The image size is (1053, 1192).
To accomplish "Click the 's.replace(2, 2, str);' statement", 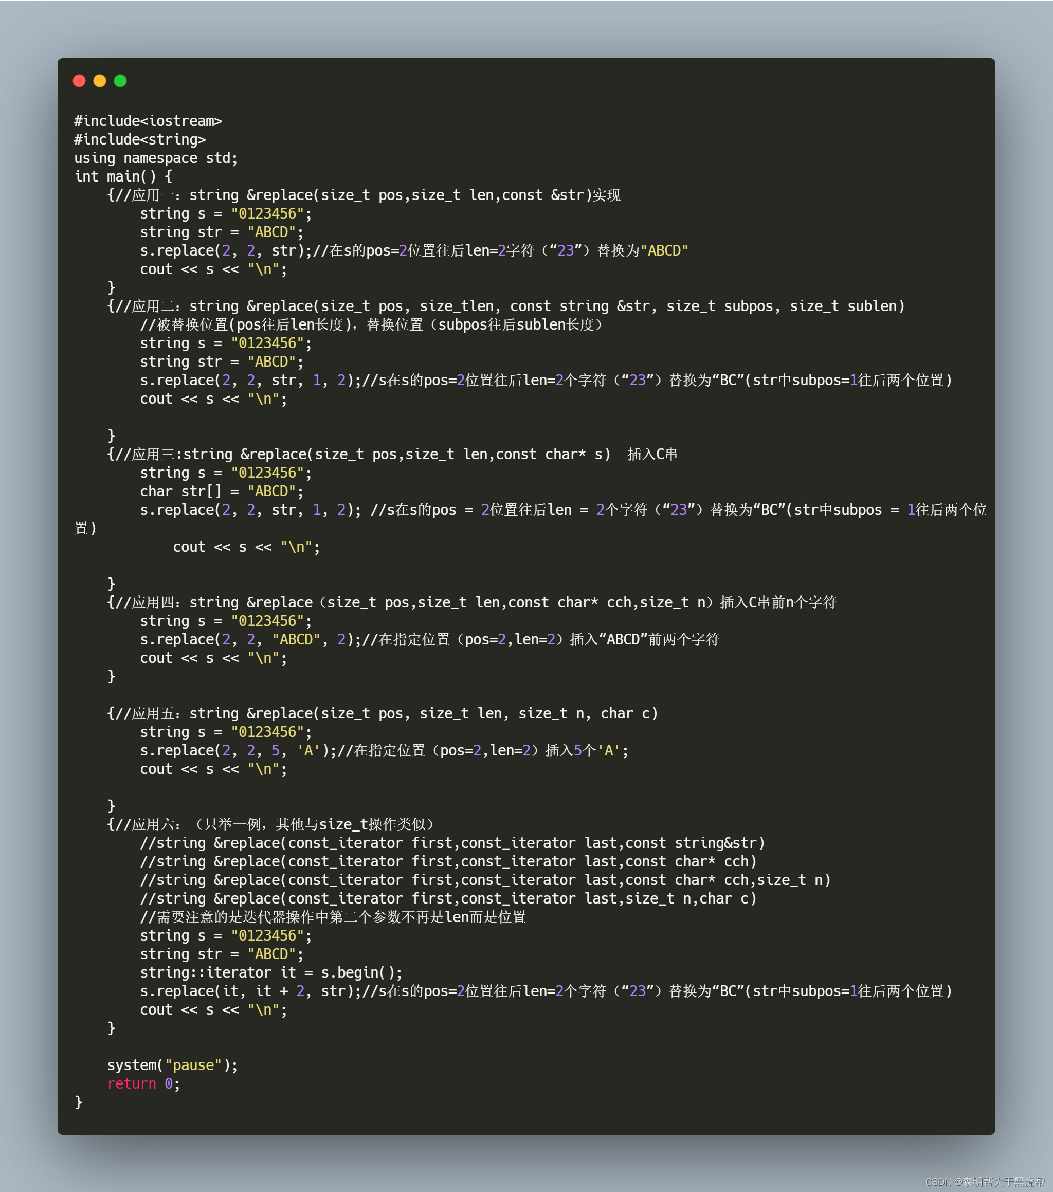I will point(226,251).
